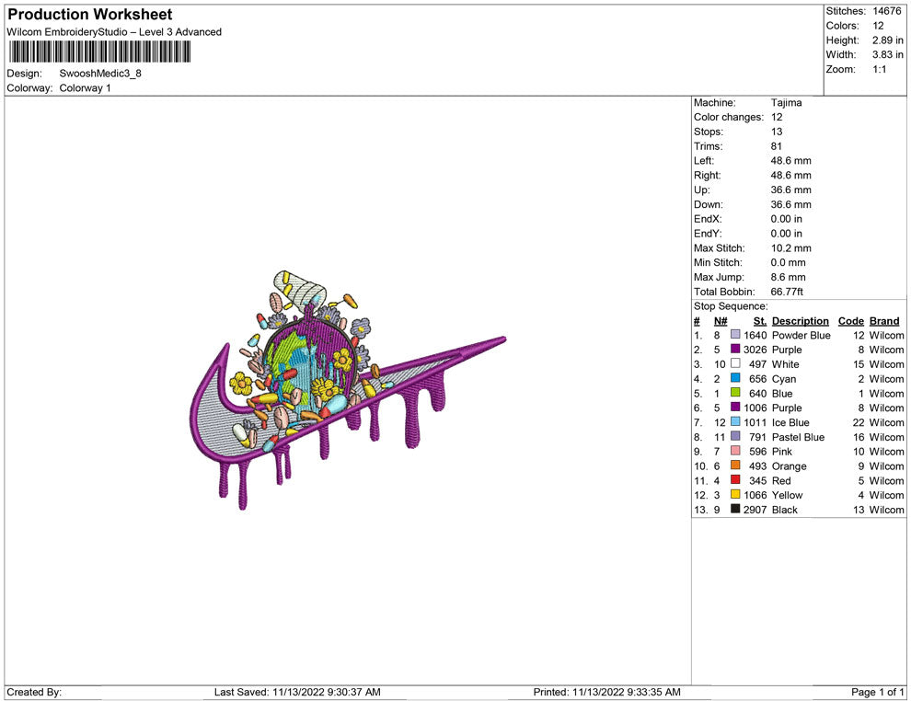Screen dimensions: 911x701
Task: Click the Machine value Tajima
Action: click(786, 102)
